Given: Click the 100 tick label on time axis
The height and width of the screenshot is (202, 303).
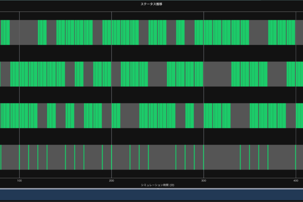Looking at the screenshot, I should click(x=19, y=181).
